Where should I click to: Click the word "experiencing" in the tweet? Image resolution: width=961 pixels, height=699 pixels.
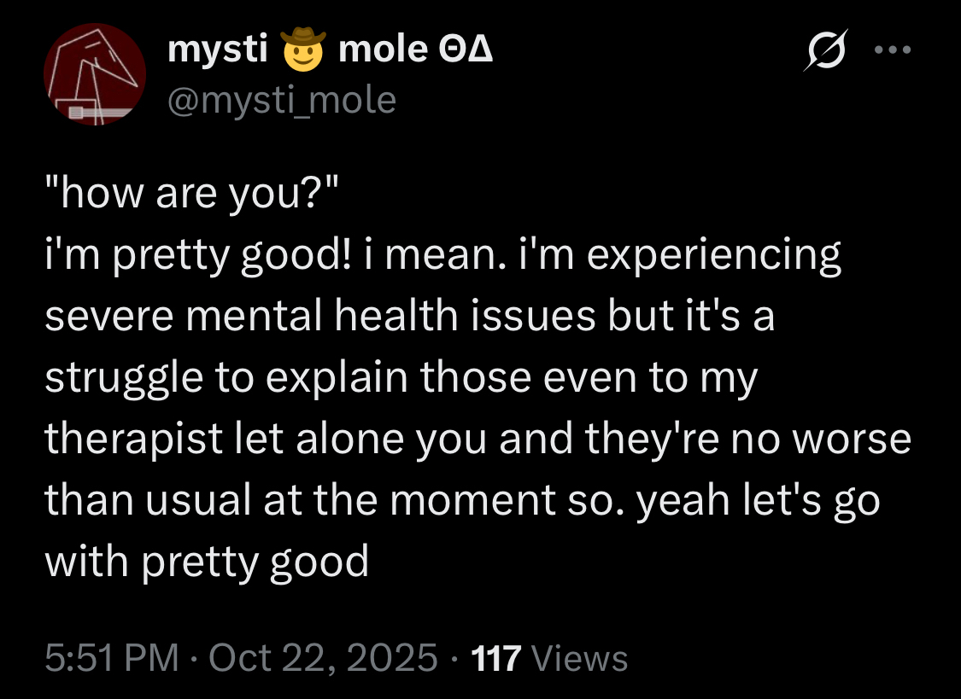[714, 257]
